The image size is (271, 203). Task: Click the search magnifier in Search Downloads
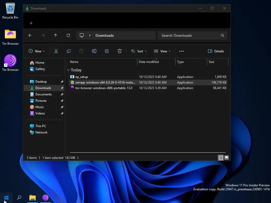click(x=222, y=35)
